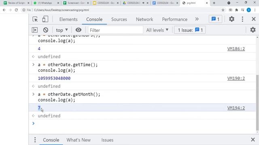
Task: Open the DevTools three-dot customize menu
Action: (x=242, y=19)
